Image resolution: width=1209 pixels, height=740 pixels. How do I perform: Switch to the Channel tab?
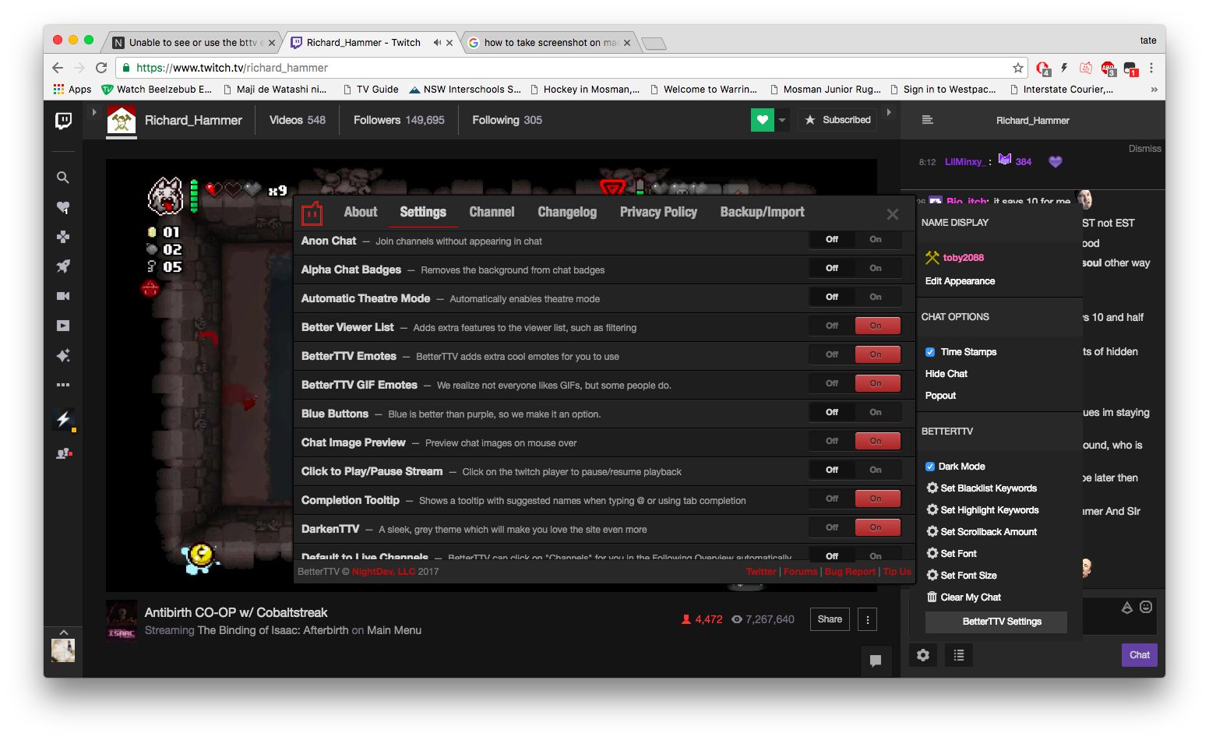[492, 212]
